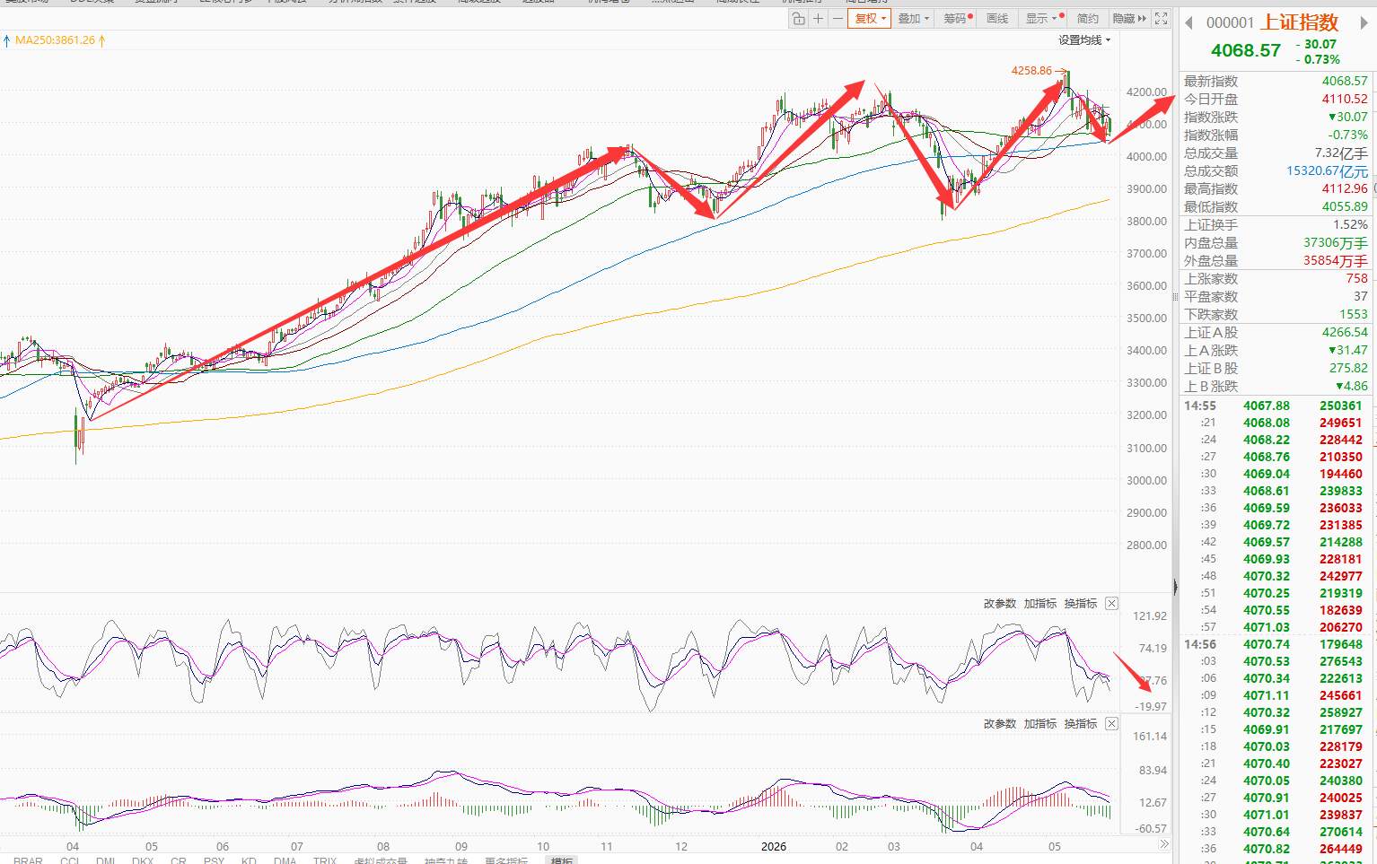This screenshot has width=1377, height=864.
Task: Click 加指标 in the lower MACD panel
Action: click(x=1040, y=724)
